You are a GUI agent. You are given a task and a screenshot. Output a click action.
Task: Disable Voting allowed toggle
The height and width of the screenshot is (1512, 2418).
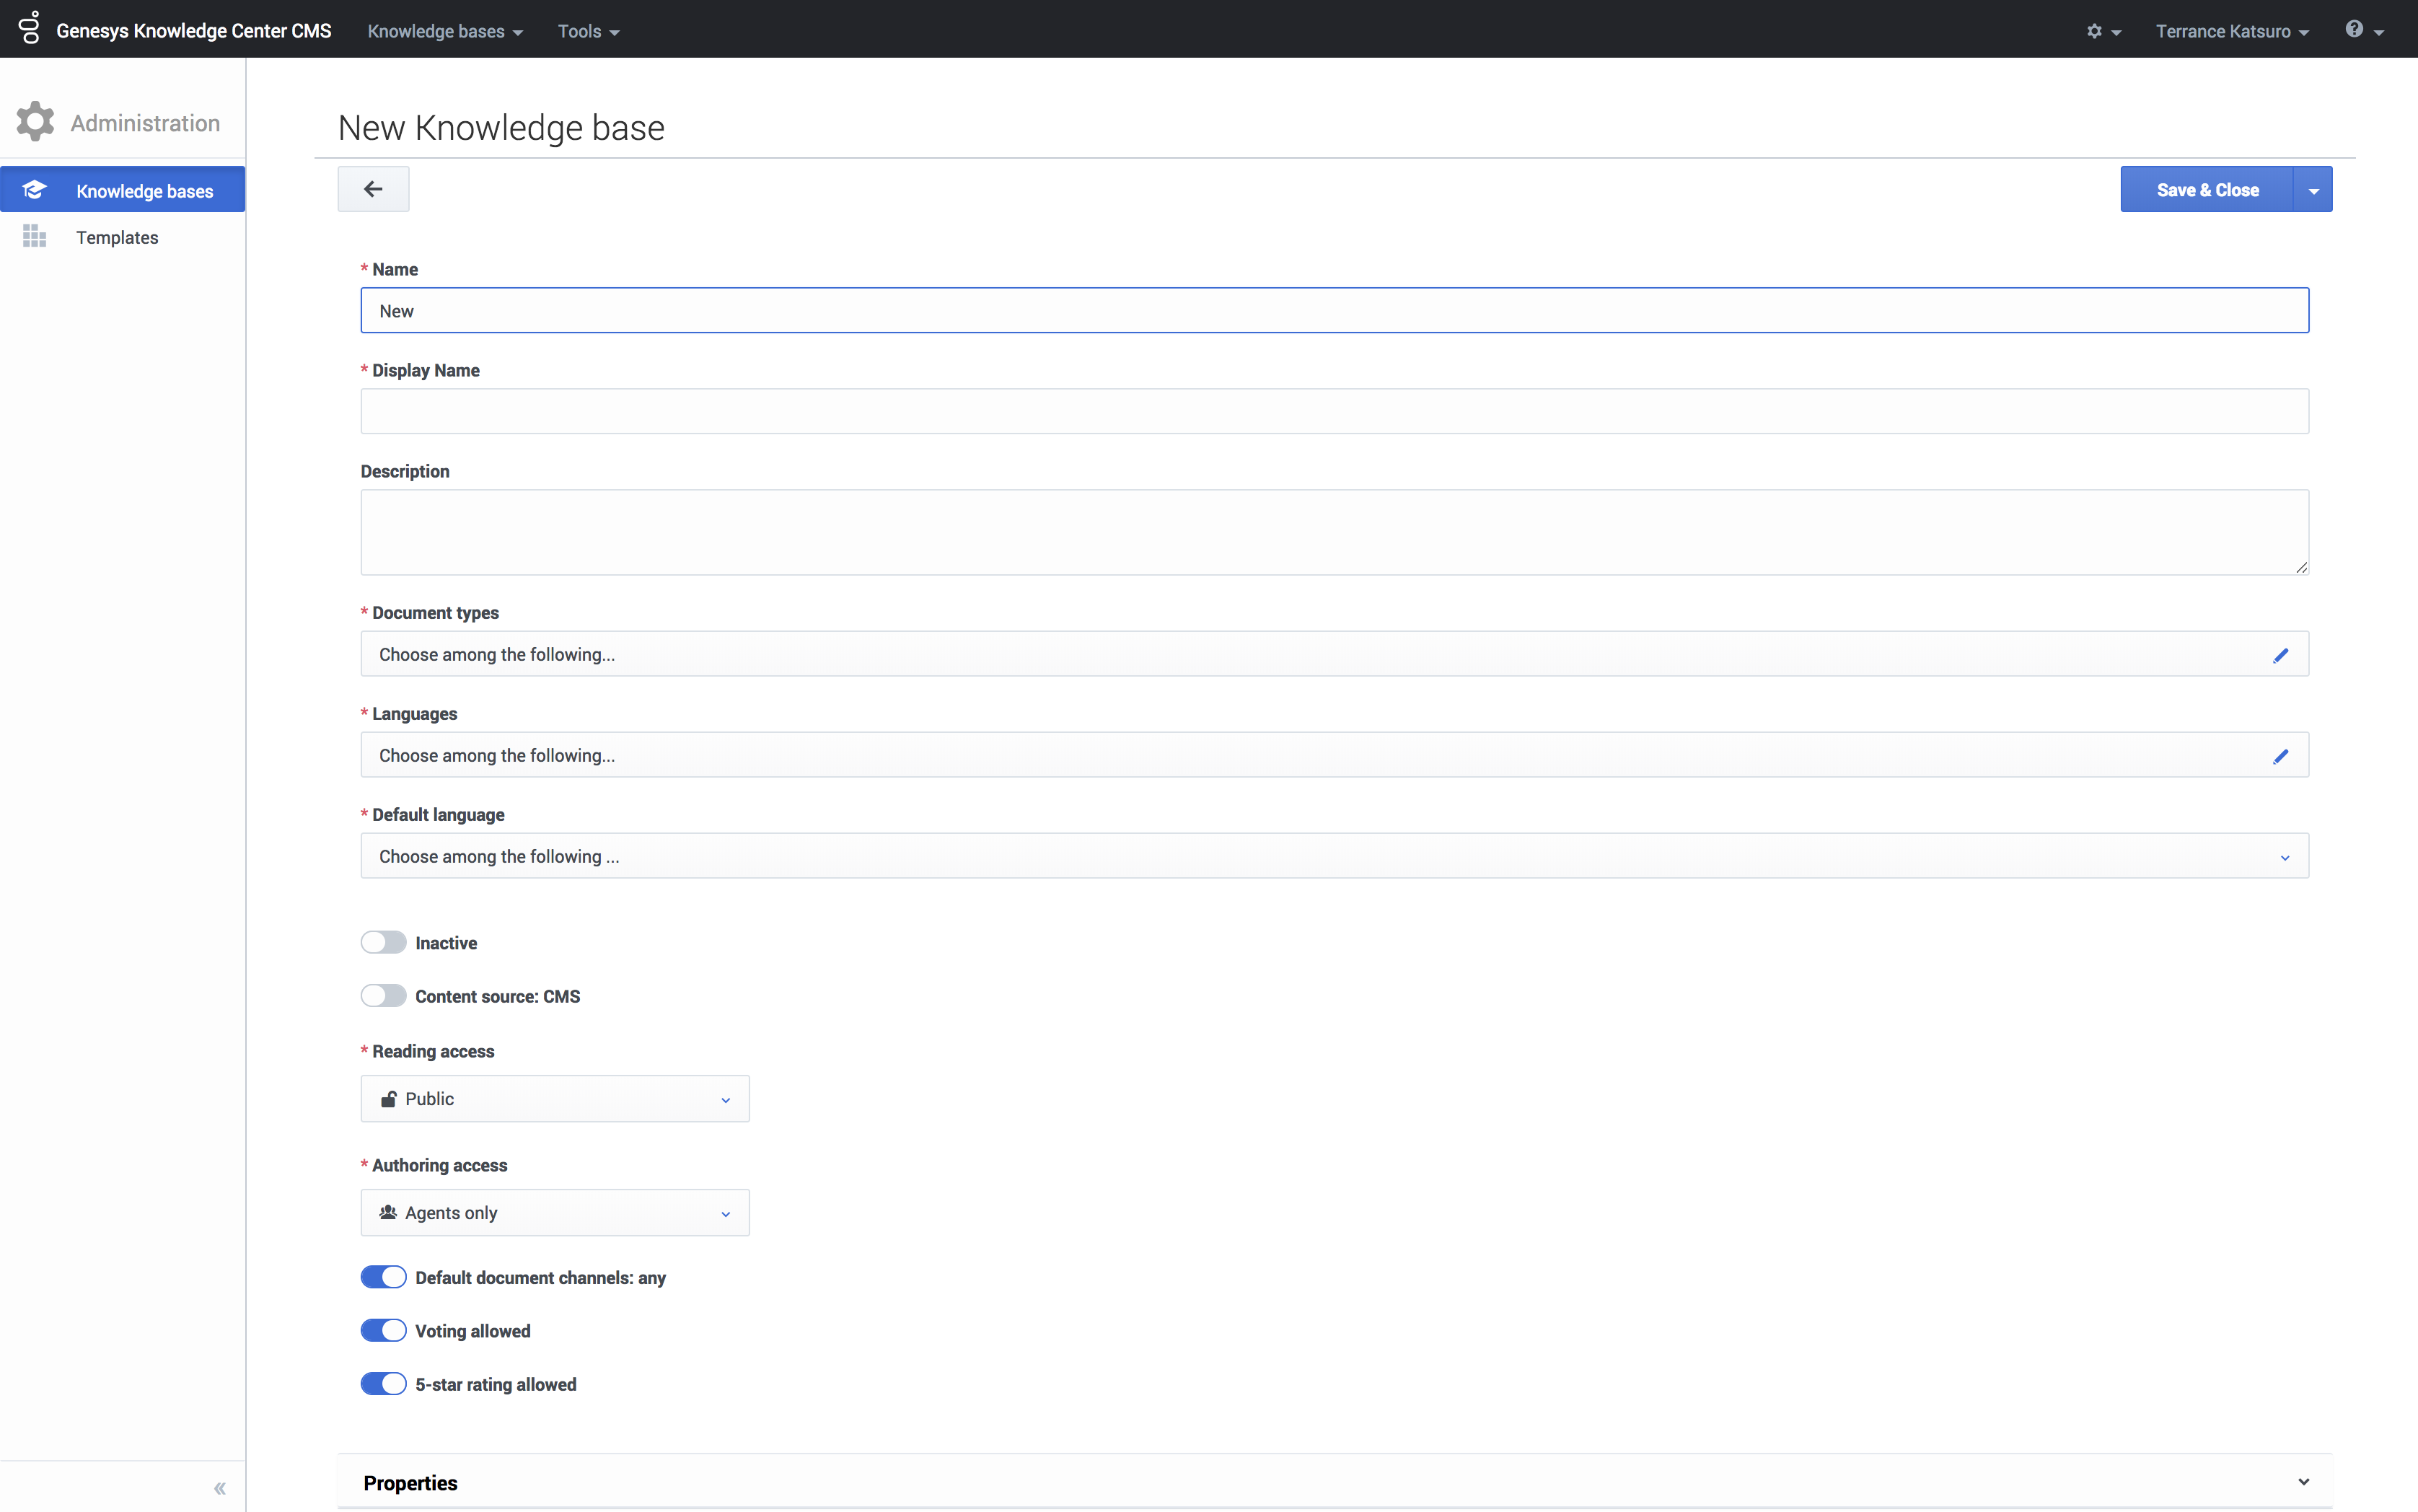click(x=383, y=1331)
